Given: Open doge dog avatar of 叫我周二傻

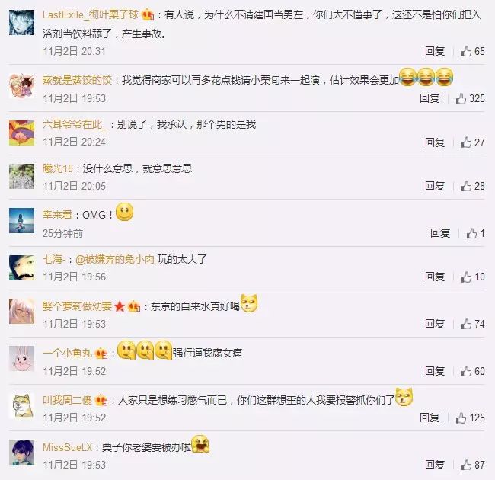Looking at the screenshot, I should (22, 406).
